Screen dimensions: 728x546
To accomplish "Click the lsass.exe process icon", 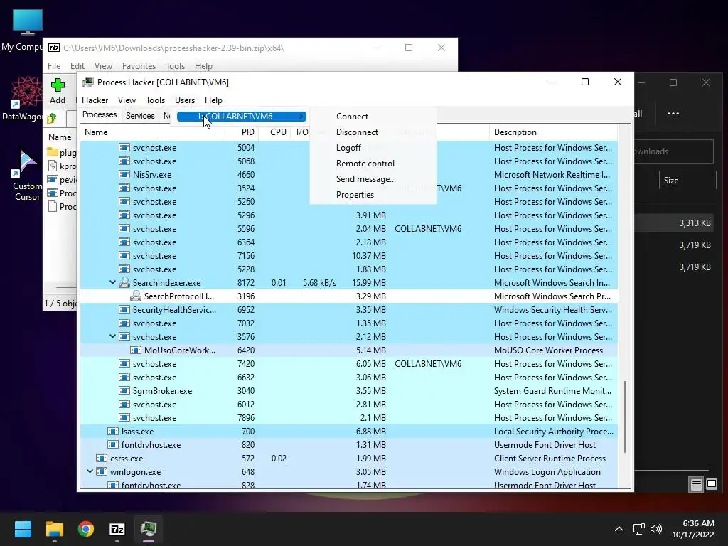I will [112, 432].
